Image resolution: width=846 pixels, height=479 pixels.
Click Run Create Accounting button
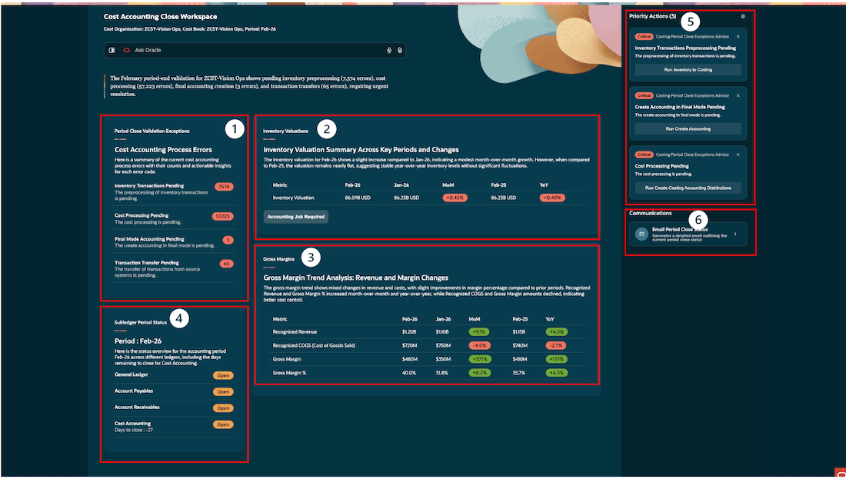(688, 129)
